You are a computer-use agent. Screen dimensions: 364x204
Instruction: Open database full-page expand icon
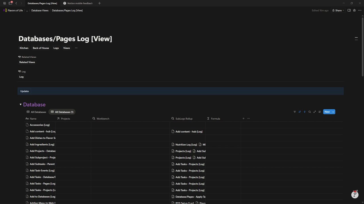click(x=315, y=112)
